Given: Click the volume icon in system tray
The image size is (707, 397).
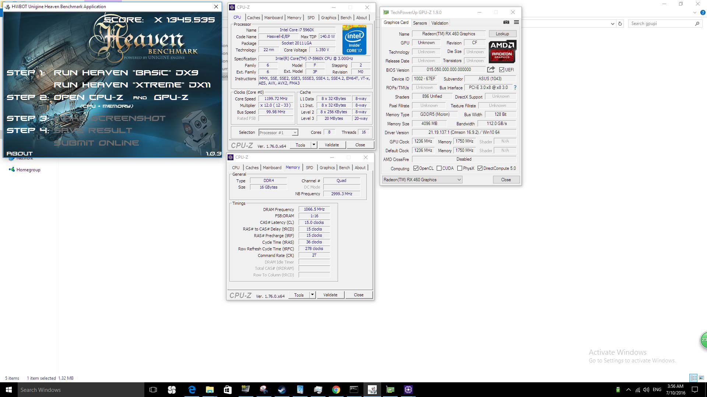Looking at the screenshot, I should click(646, 390).
